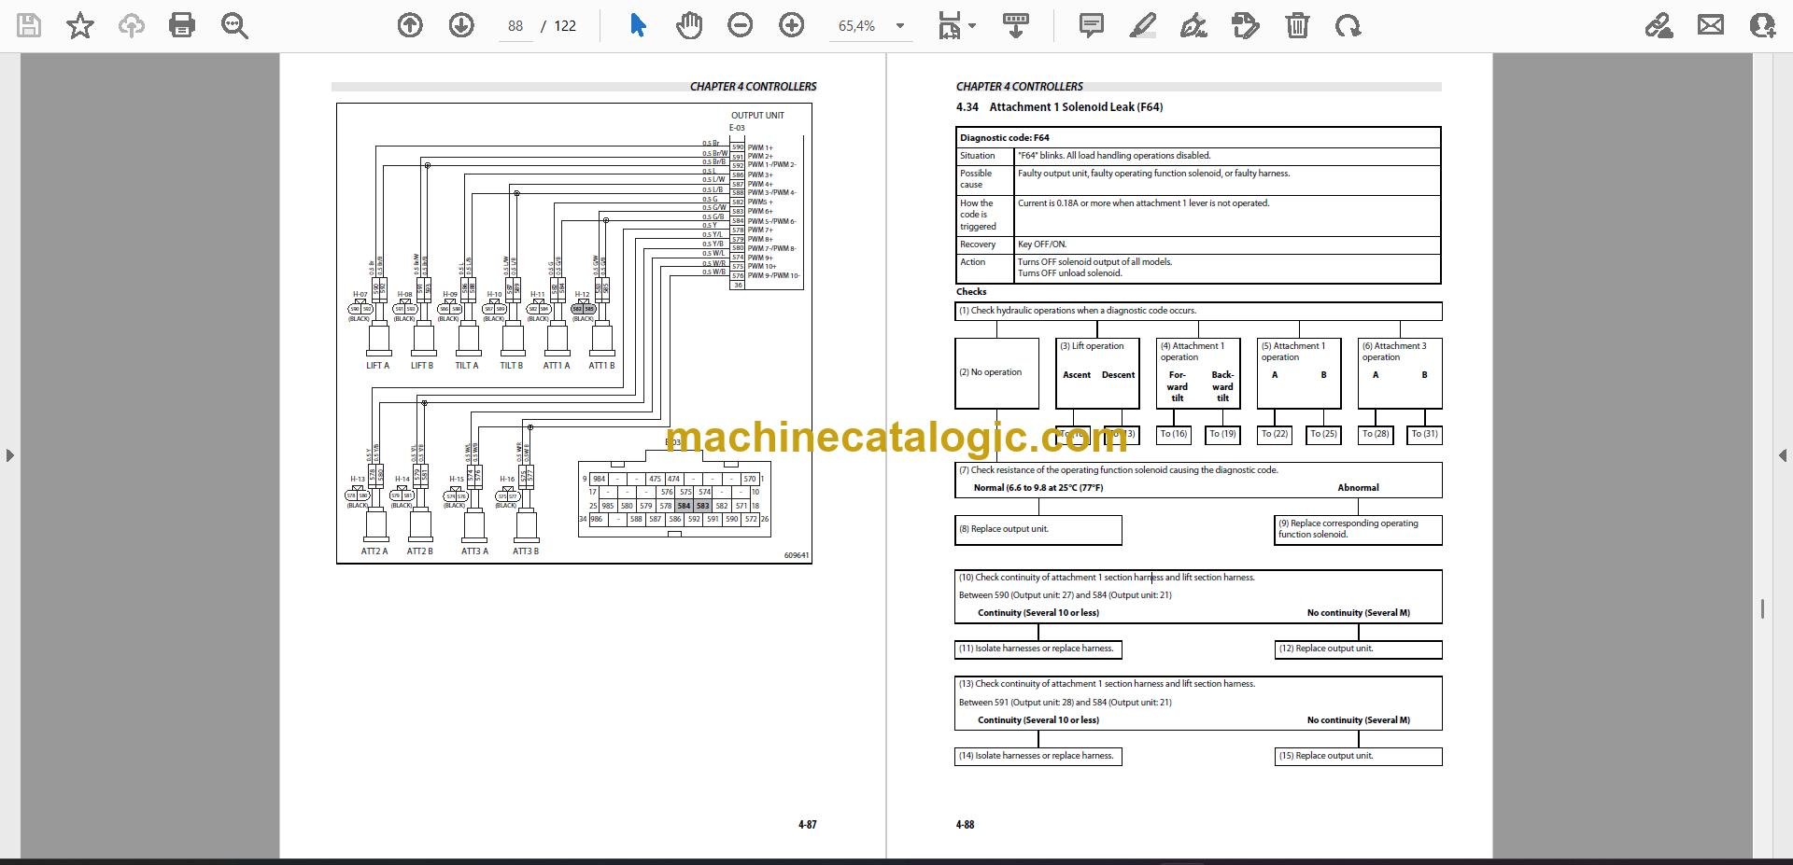Zoom in with the plus icon
Screen dimensions: 1793x865
click(792, 25)
